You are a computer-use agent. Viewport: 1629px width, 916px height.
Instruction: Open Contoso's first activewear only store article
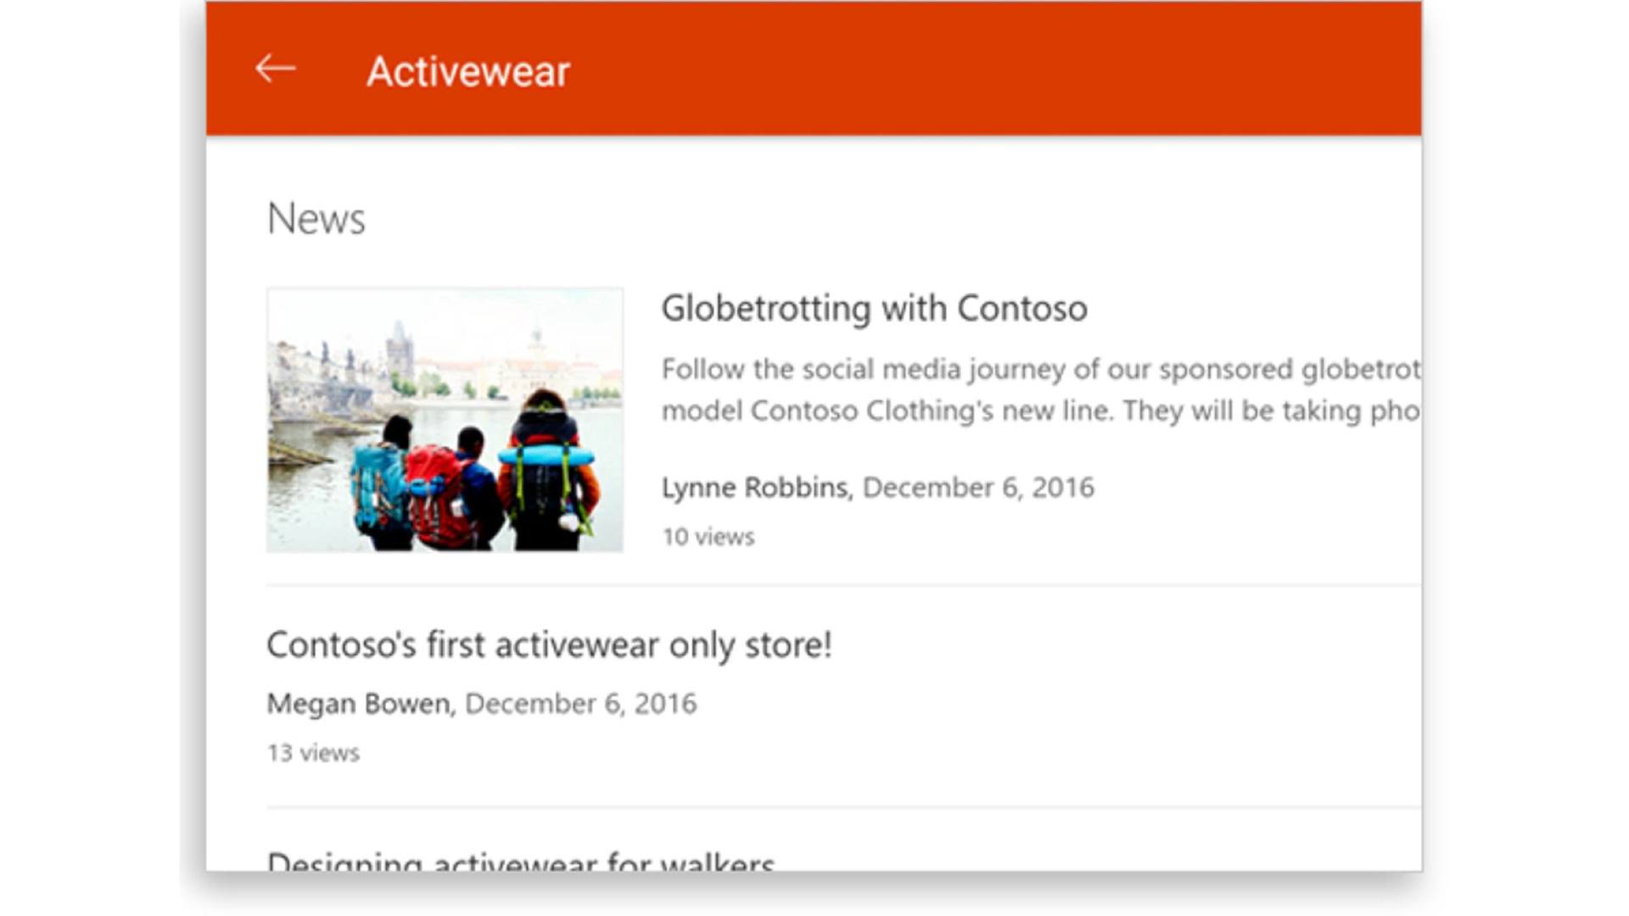click(x=549, y=645)
